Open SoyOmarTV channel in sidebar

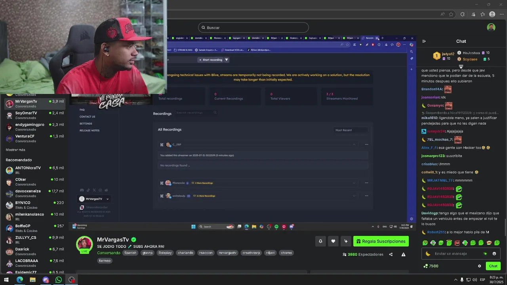(34, 115)
